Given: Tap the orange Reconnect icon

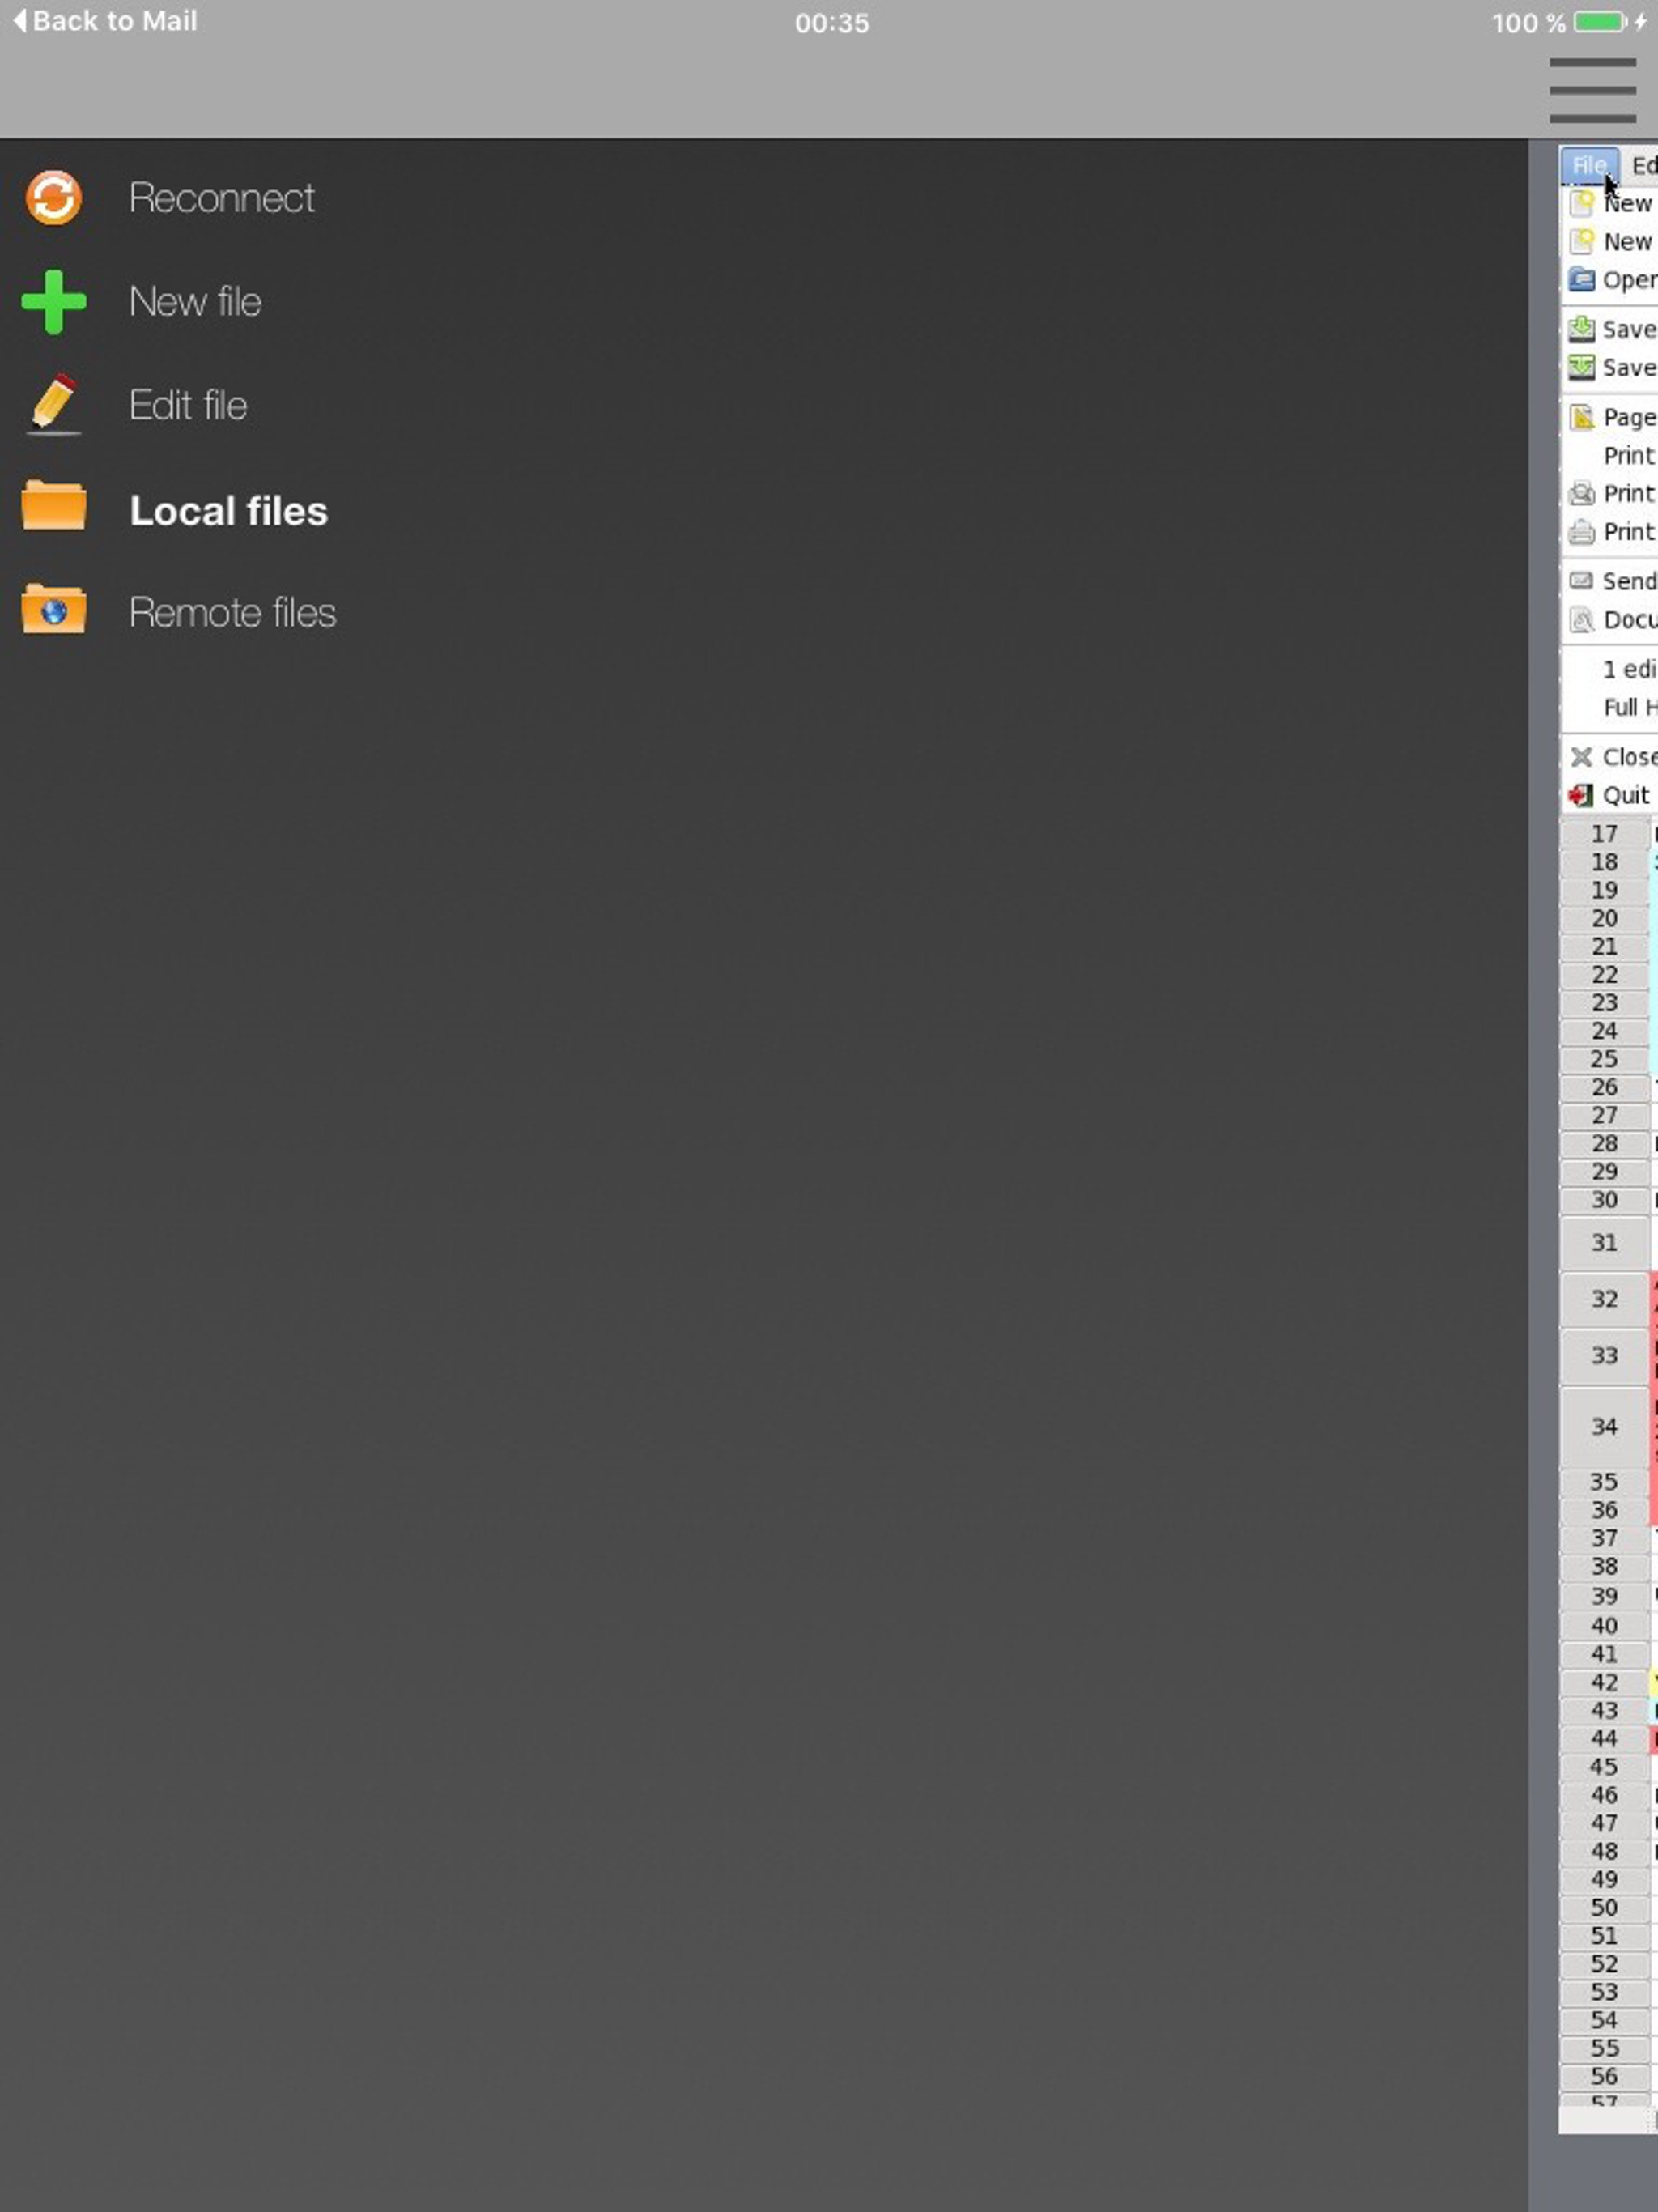Looking at the screenshot, I should tap(54, 197).
